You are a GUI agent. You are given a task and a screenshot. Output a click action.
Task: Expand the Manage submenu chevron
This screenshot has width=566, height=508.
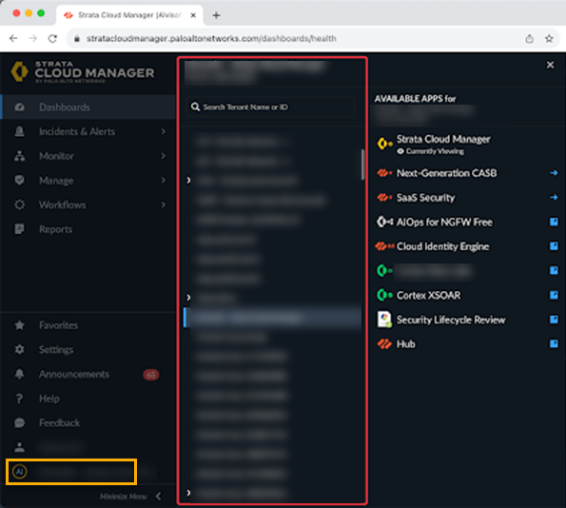click(x=164, y=180)
